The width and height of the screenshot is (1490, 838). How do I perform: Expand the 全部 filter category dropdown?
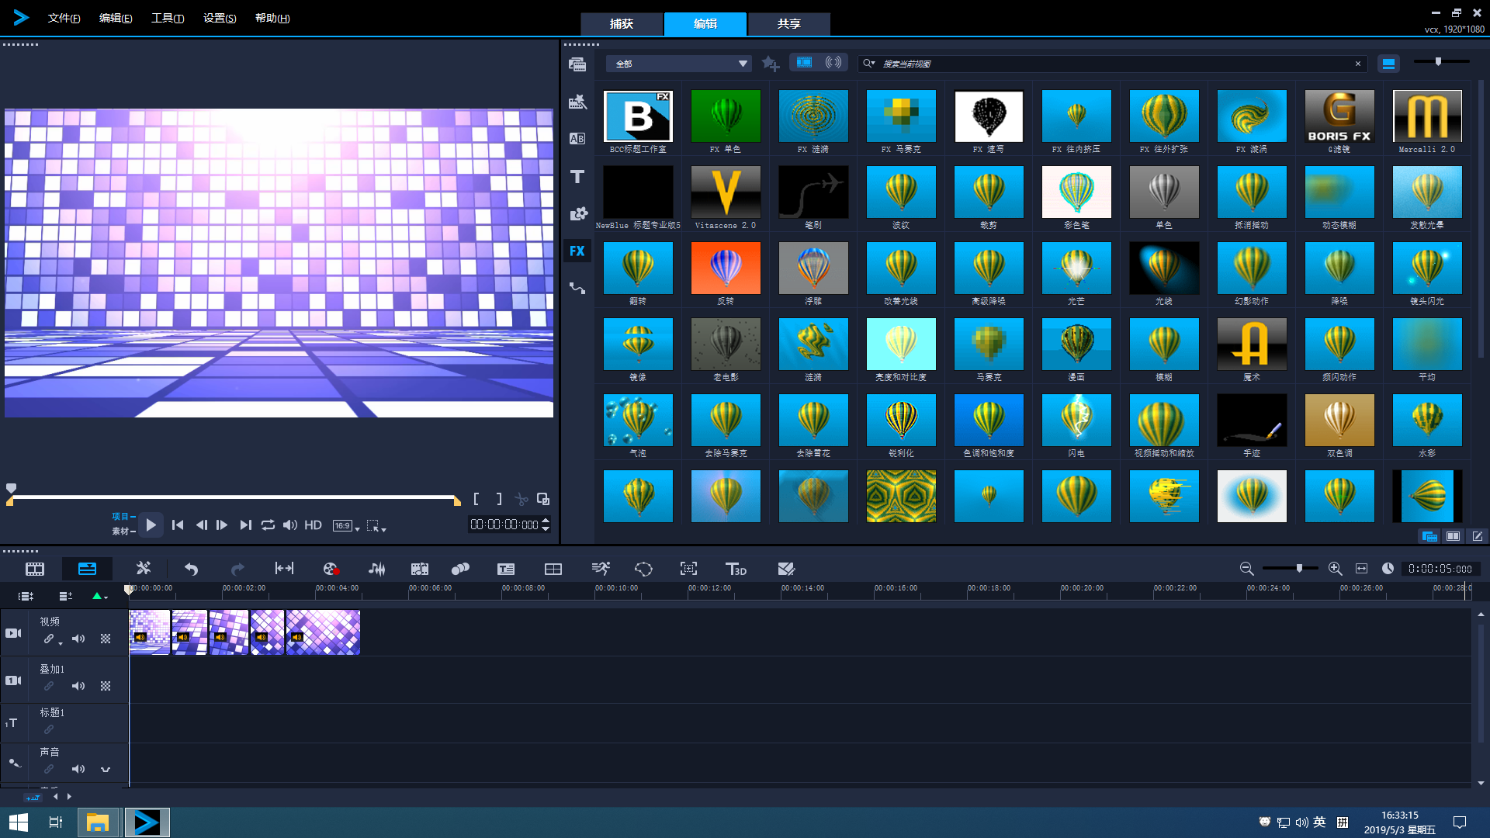tap(743, 64)
